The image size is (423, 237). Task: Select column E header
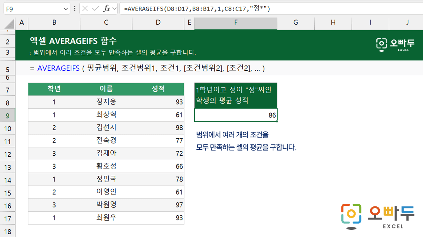tap(189, 22)
